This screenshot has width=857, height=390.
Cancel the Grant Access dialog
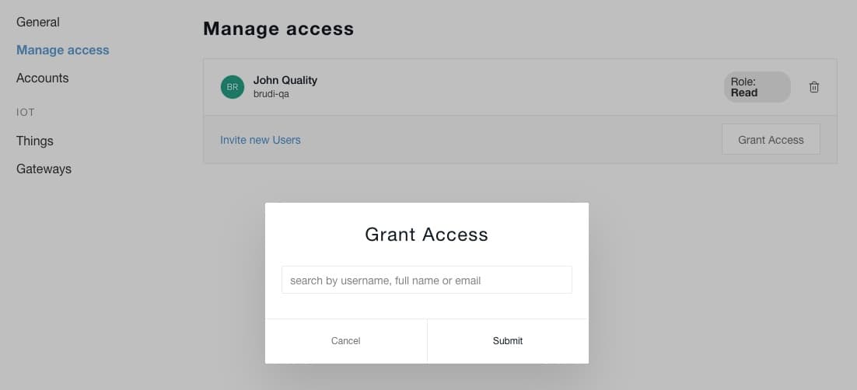pos(346,341)
